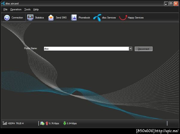Open the red Happy Services smile icon

123,18
